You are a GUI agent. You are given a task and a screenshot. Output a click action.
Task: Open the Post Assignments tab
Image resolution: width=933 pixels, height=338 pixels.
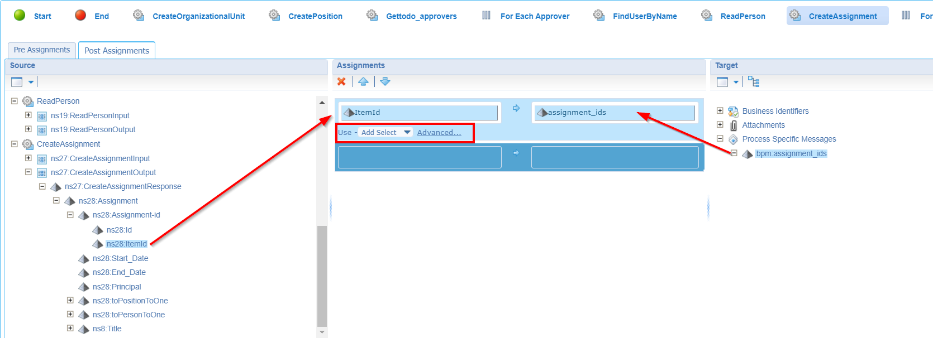click(117, 50)
